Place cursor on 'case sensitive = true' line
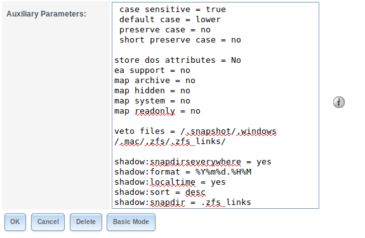This screenshot has width=365, height=238. click(x=173, y=10)
